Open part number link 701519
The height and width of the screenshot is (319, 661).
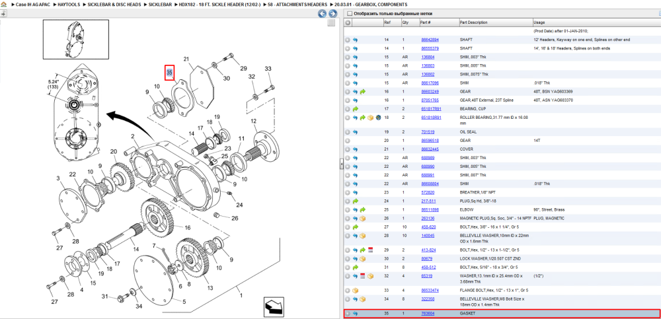(428, 132)
